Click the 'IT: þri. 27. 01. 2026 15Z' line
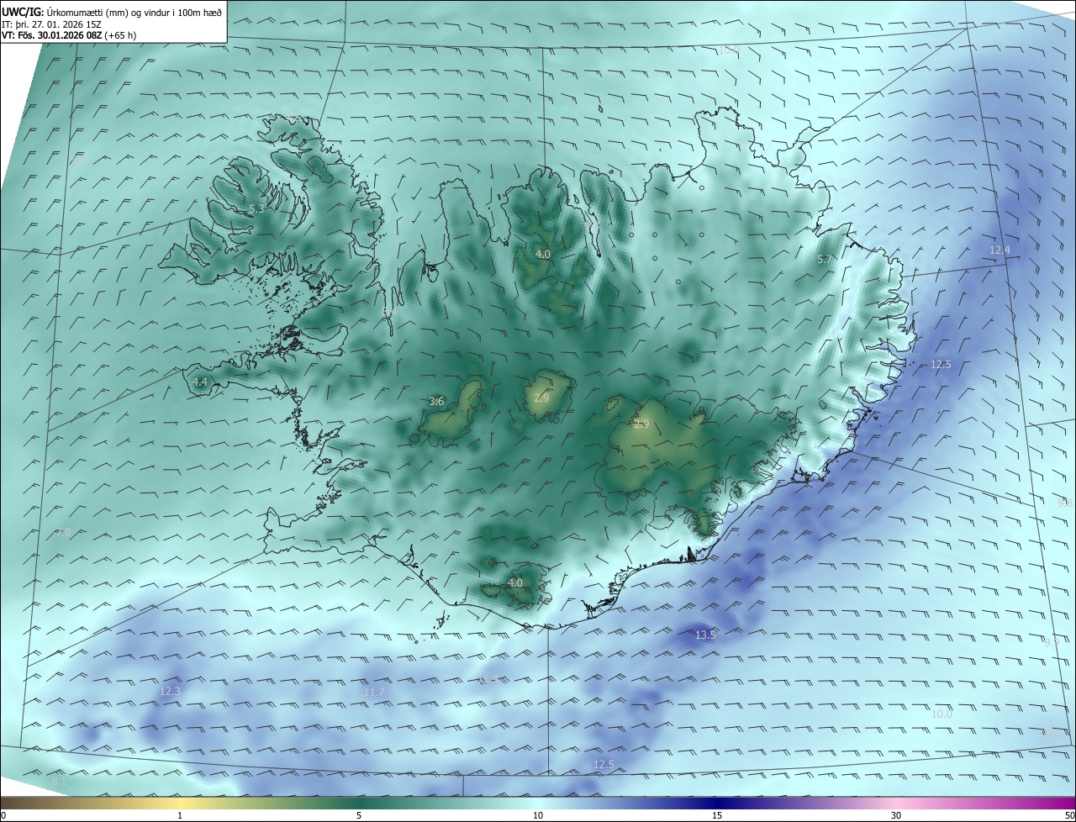The image size is (1076, 822). 51,24
